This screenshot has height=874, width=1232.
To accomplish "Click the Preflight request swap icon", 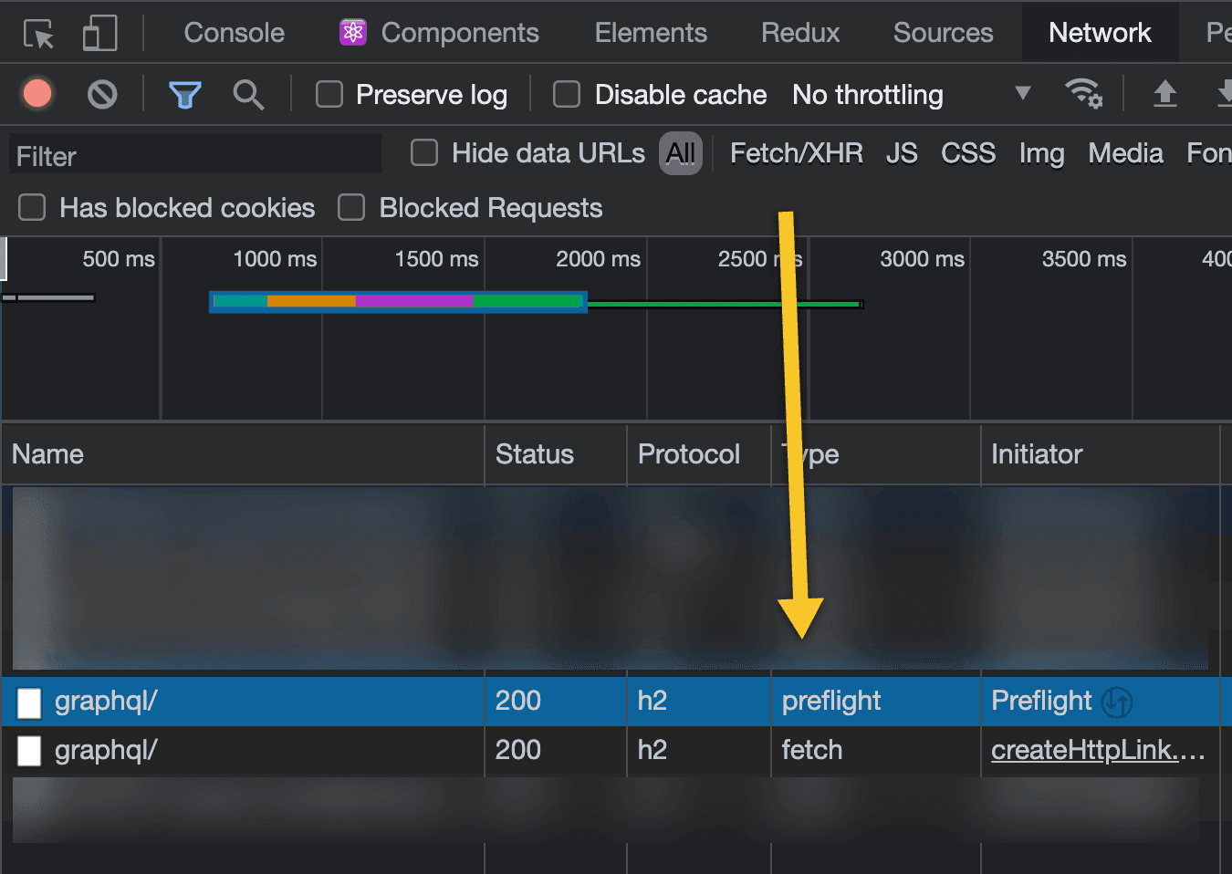I will 1117,702.
